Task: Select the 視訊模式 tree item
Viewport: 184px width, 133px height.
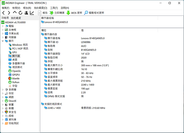Action: pos(15,67)
